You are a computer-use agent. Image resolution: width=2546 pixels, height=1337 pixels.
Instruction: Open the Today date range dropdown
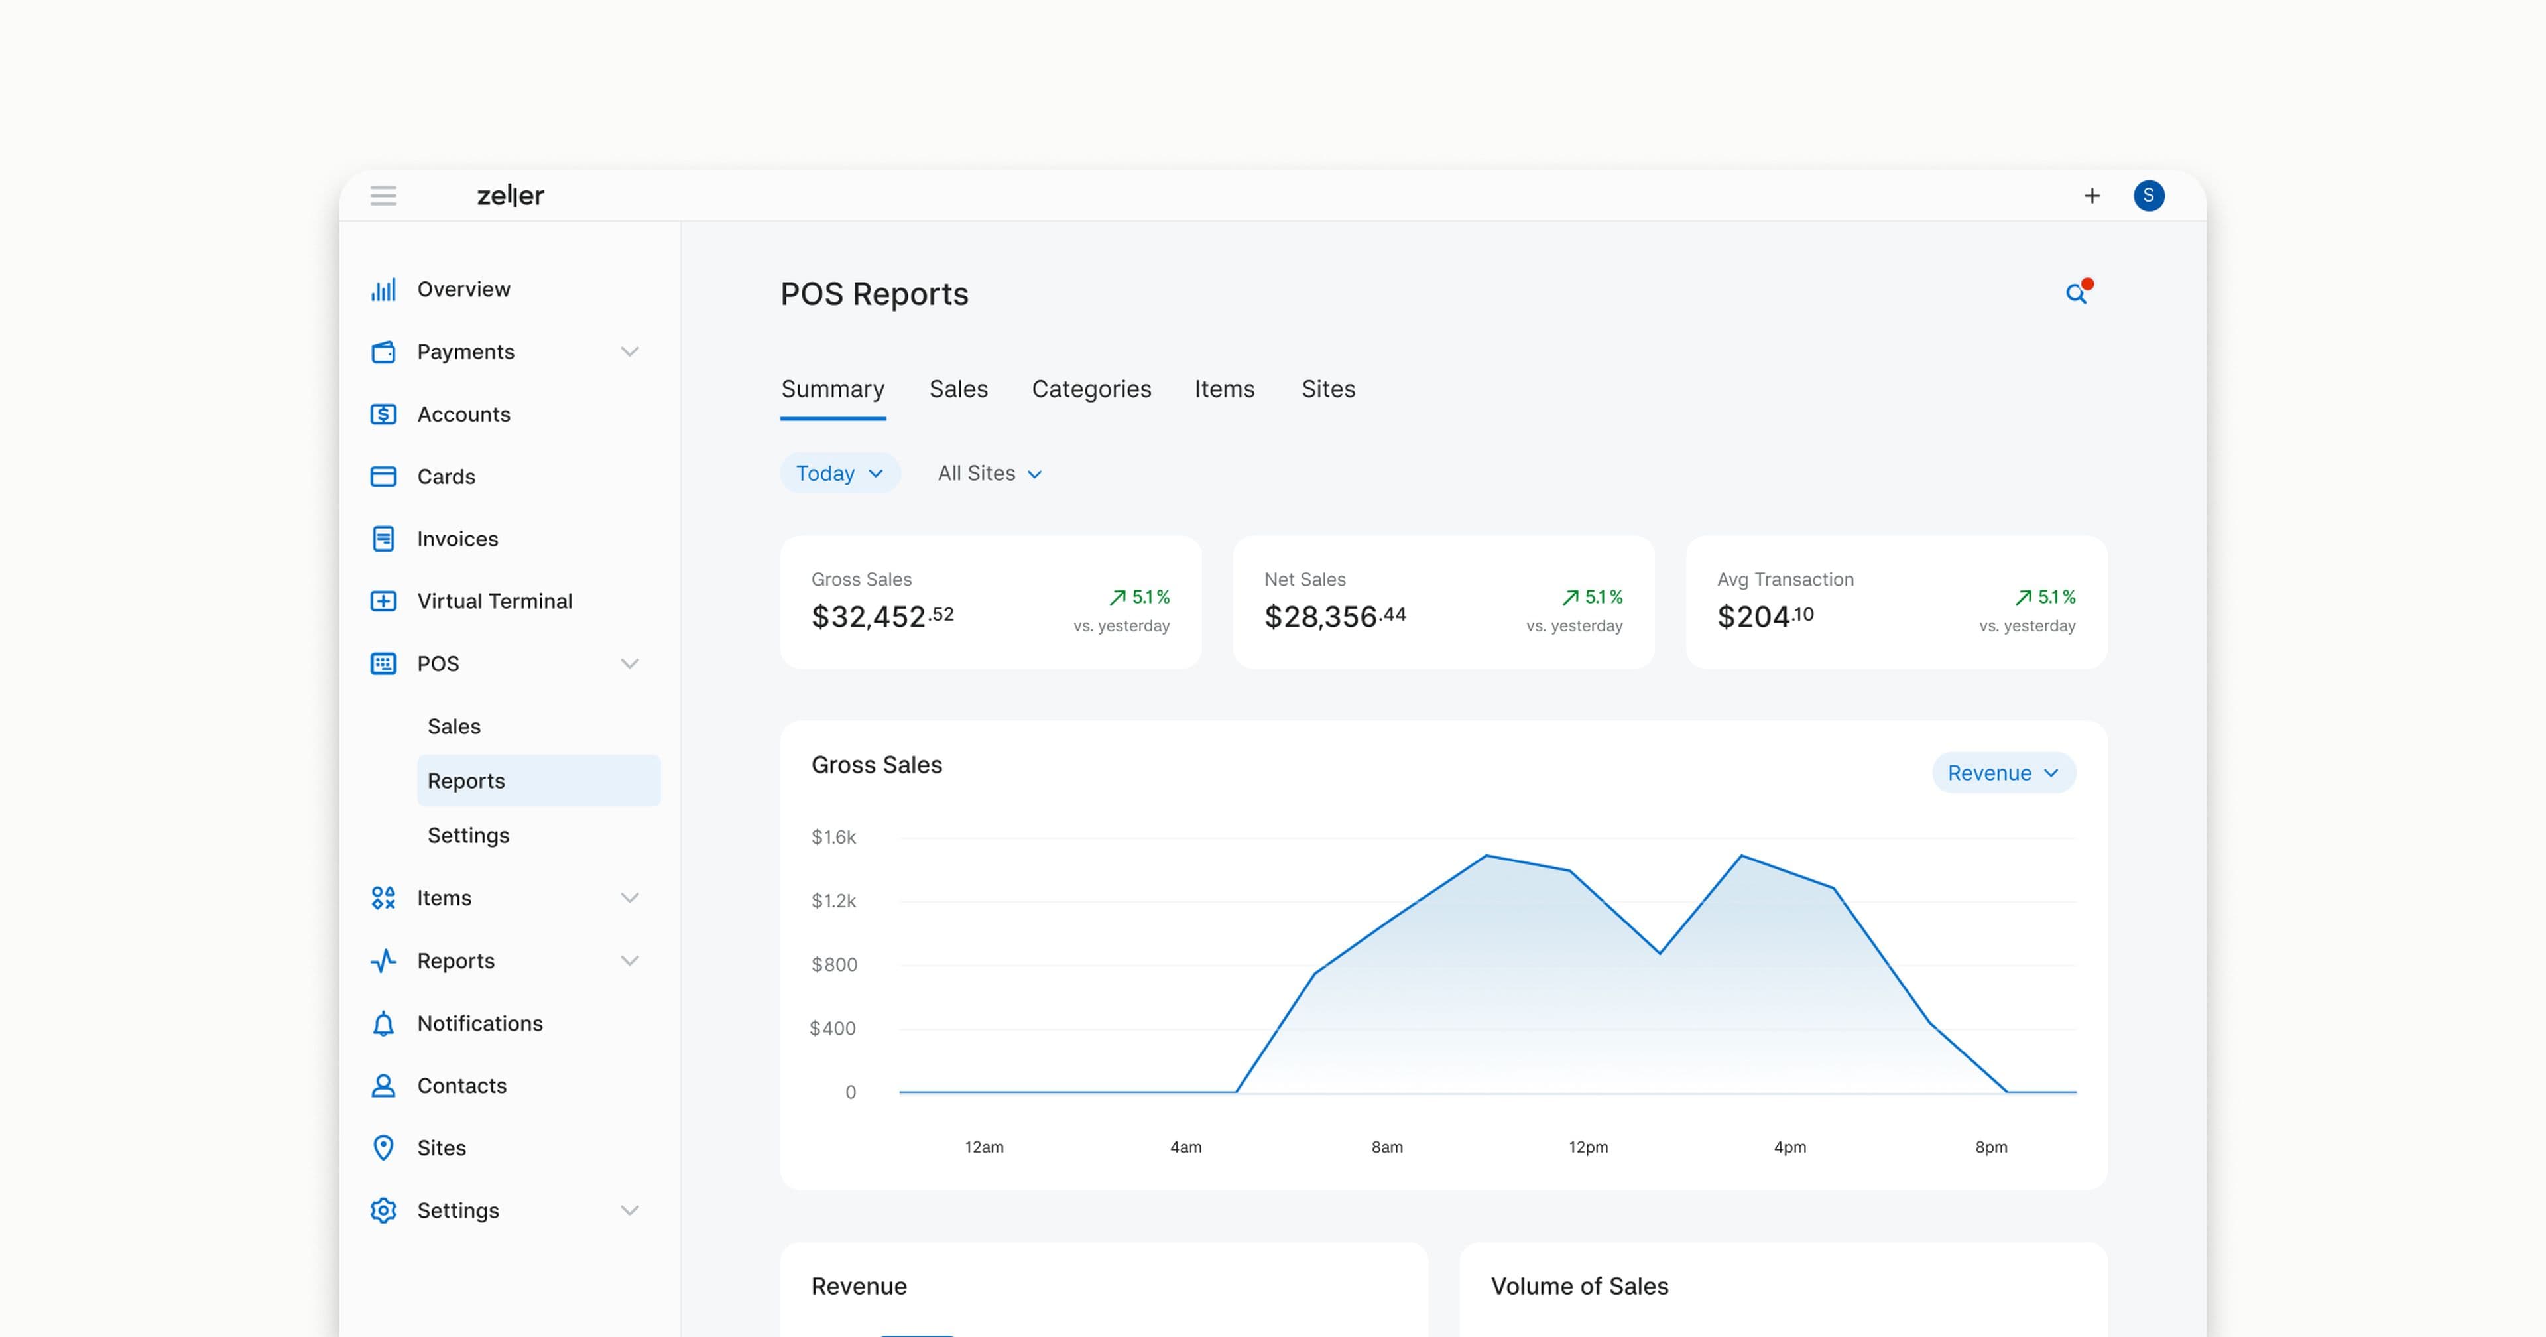(x=840, y=473)
